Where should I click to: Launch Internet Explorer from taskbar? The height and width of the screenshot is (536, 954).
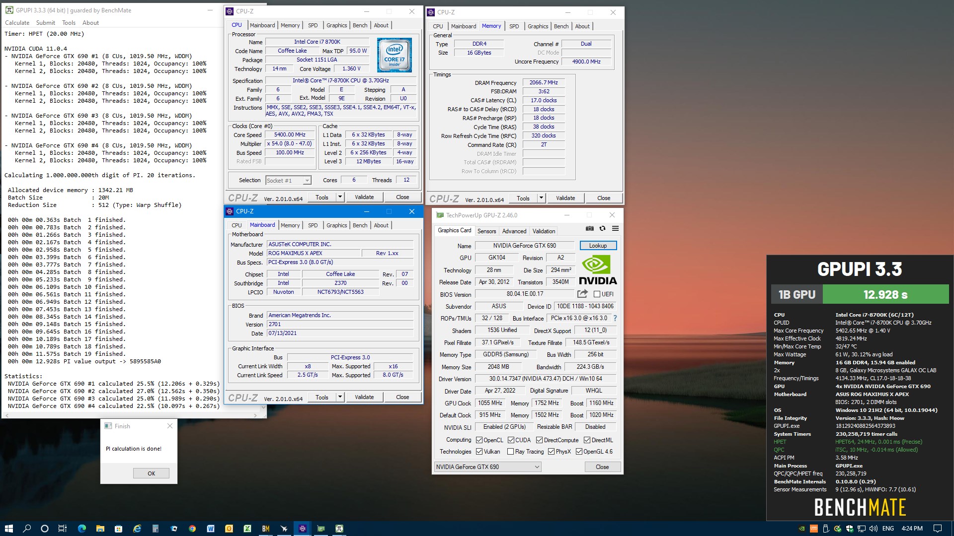tap(137, 529)
